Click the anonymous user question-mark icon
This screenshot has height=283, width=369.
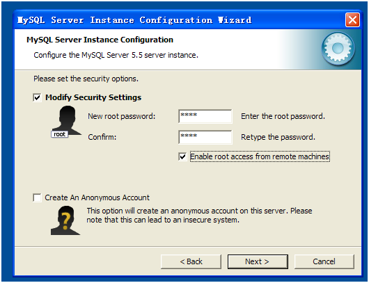[x=65, y=220]
